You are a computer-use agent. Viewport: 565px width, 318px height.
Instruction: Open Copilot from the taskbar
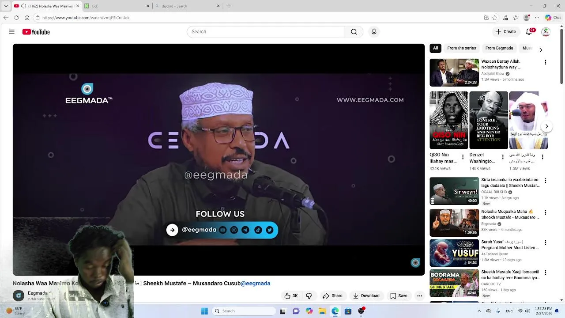[309, 311]
